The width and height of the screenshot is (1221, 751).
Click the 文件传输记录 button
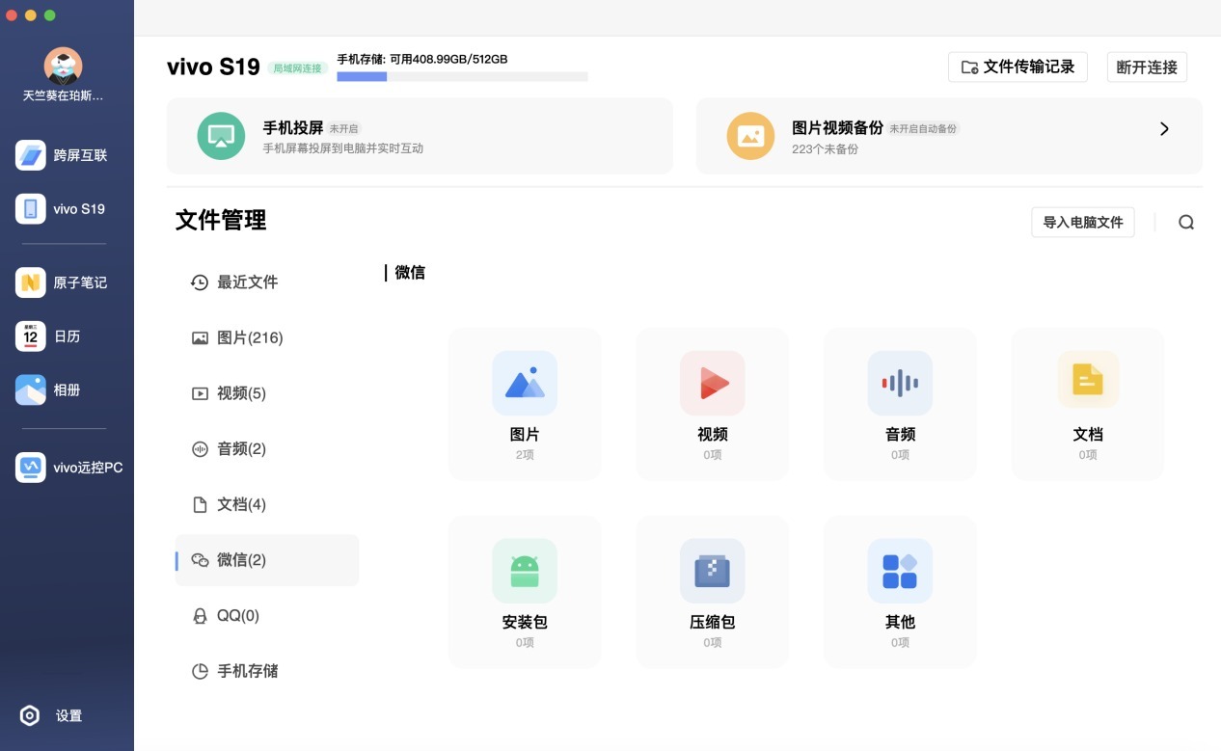[1017, 67]
